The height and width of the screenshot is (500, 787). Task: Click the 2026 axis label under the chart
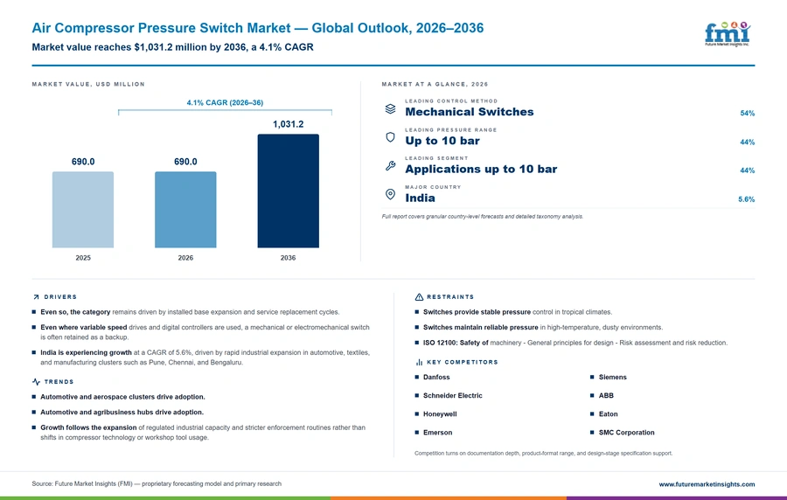click(x=185, y=258)
